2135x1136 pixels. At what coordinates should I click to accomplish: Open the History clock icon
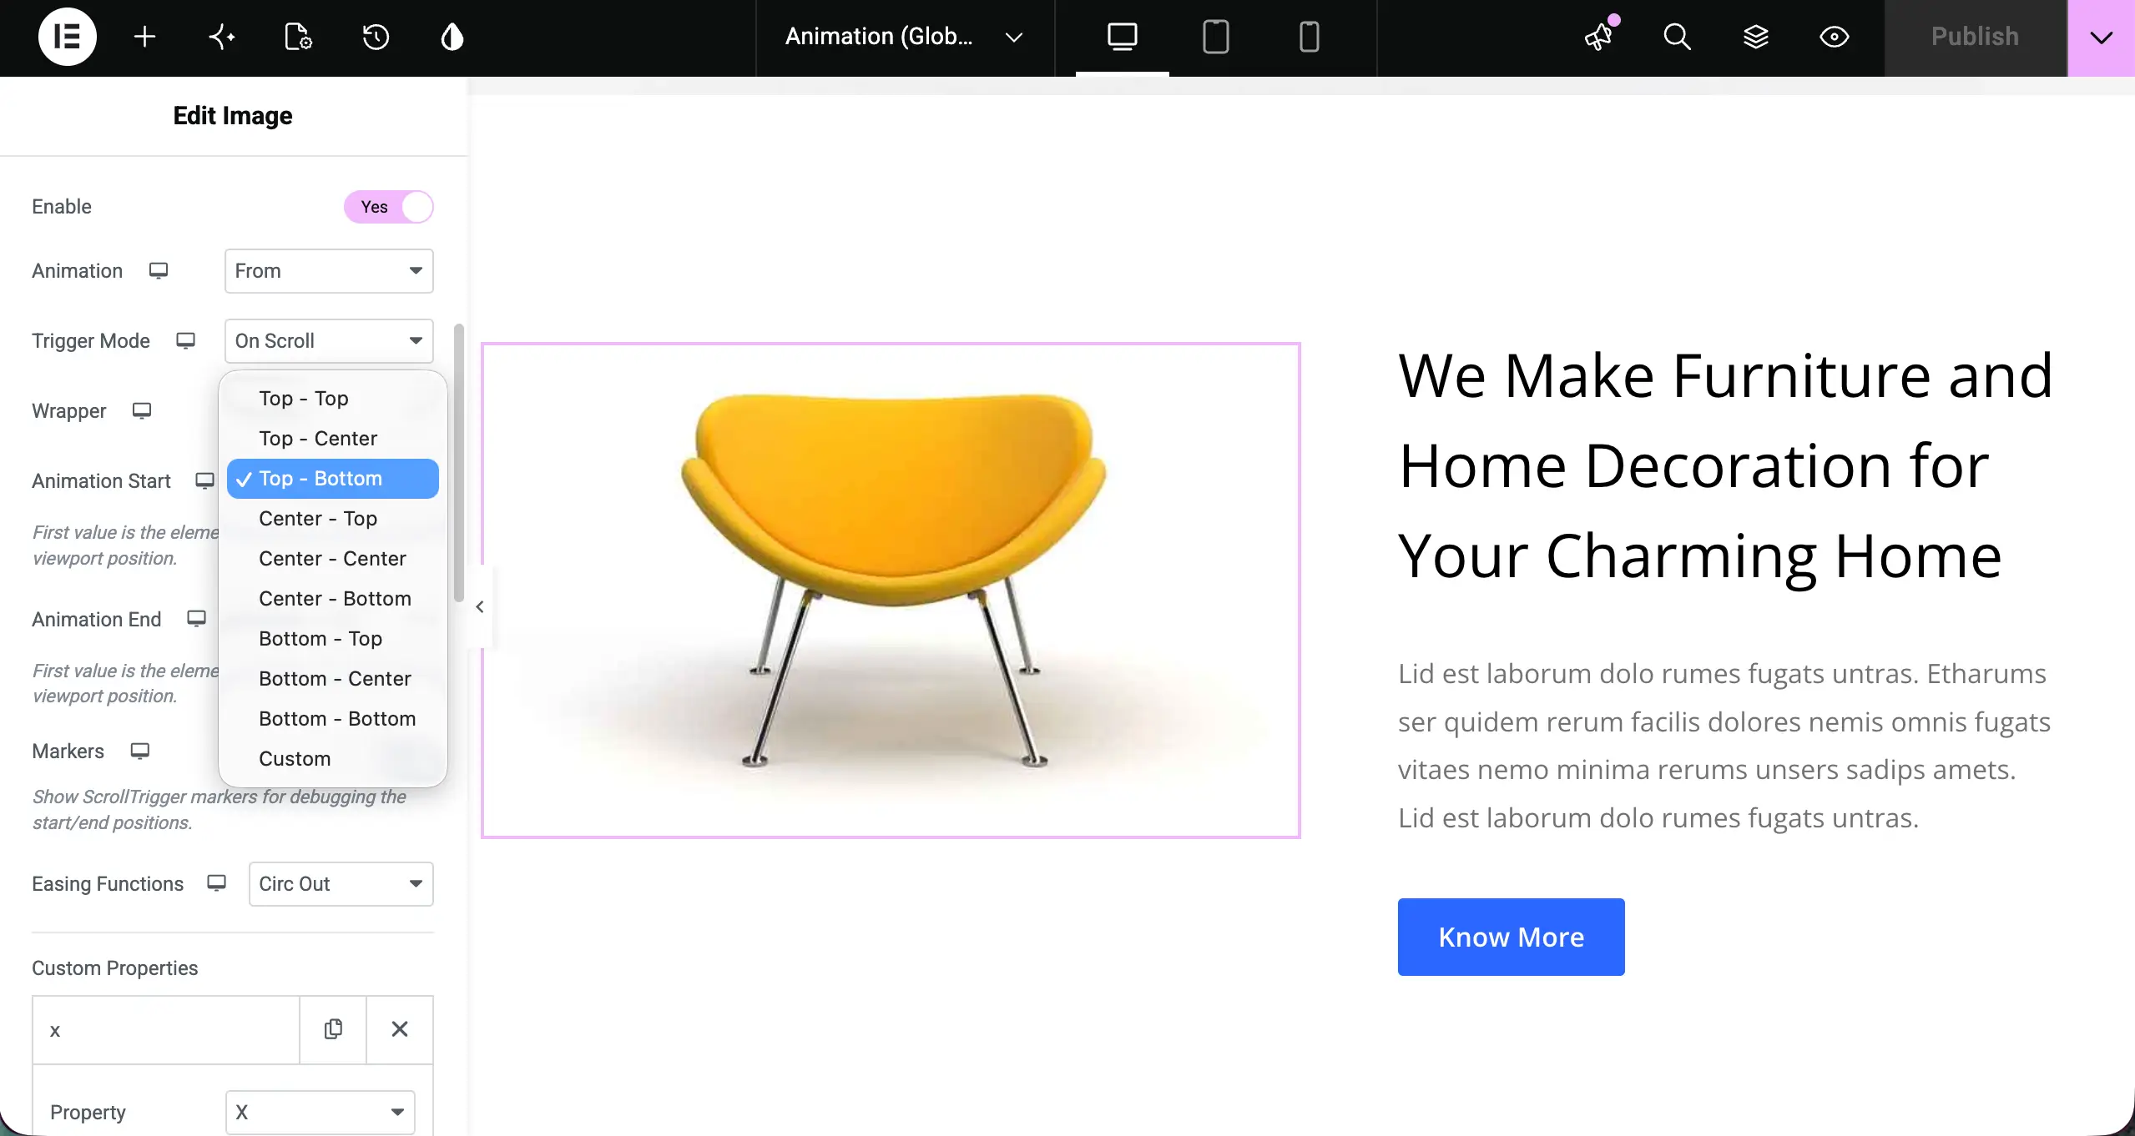pos(376,37)
